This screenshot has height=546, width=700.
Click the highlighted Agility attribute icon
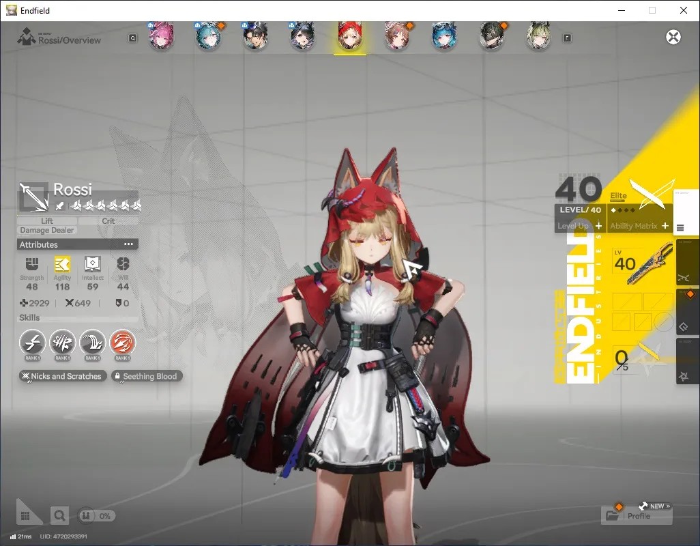(62, 264)
